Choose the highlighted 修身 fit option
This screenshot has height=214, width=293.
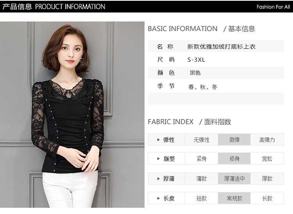234,159
